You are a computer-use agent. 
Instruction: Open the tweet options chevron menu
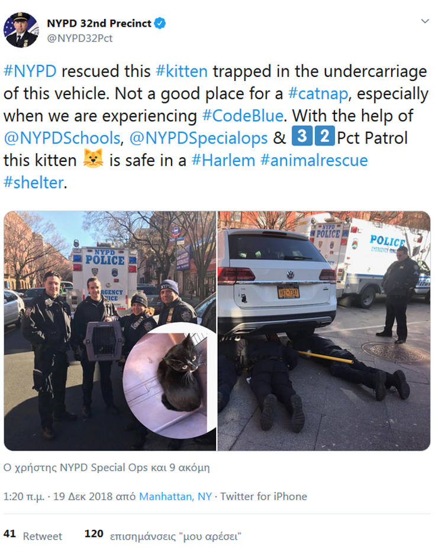tap(425, 21)
